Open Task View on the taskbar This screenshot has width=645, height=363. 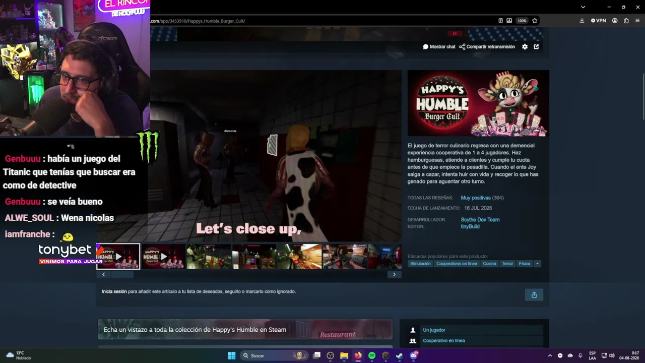pos(317,355)
